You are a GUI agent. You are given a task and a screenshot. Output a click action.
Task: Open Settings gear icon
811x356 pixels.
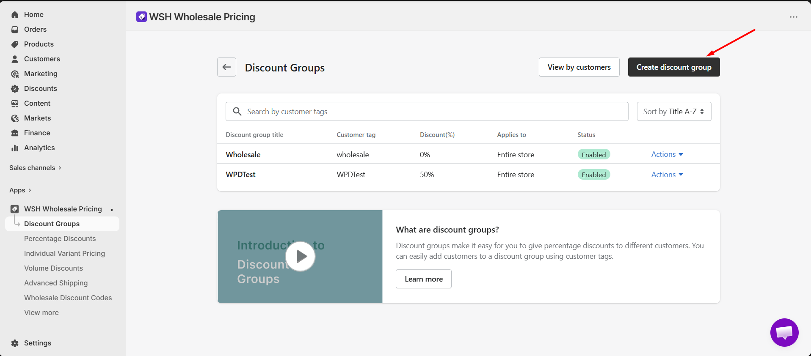[15, 343]
